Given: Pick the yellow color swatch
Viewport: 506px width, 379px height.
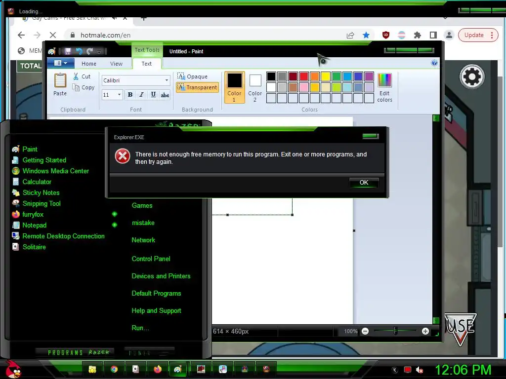Looking at the screenshot, I should [x=325, y=76].
